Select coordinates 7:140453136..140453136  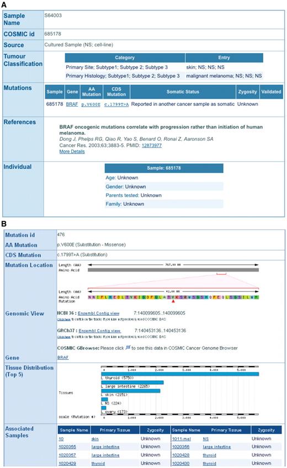coord(160,331)
